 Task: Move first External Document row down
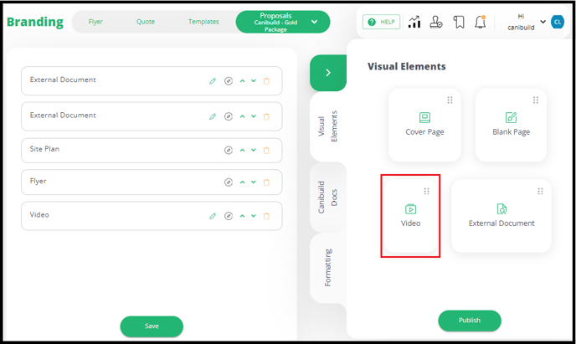[x=254, y=81]
